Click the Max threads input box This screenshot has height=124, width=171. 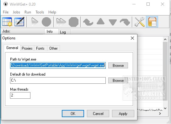[x=20, y=95]
